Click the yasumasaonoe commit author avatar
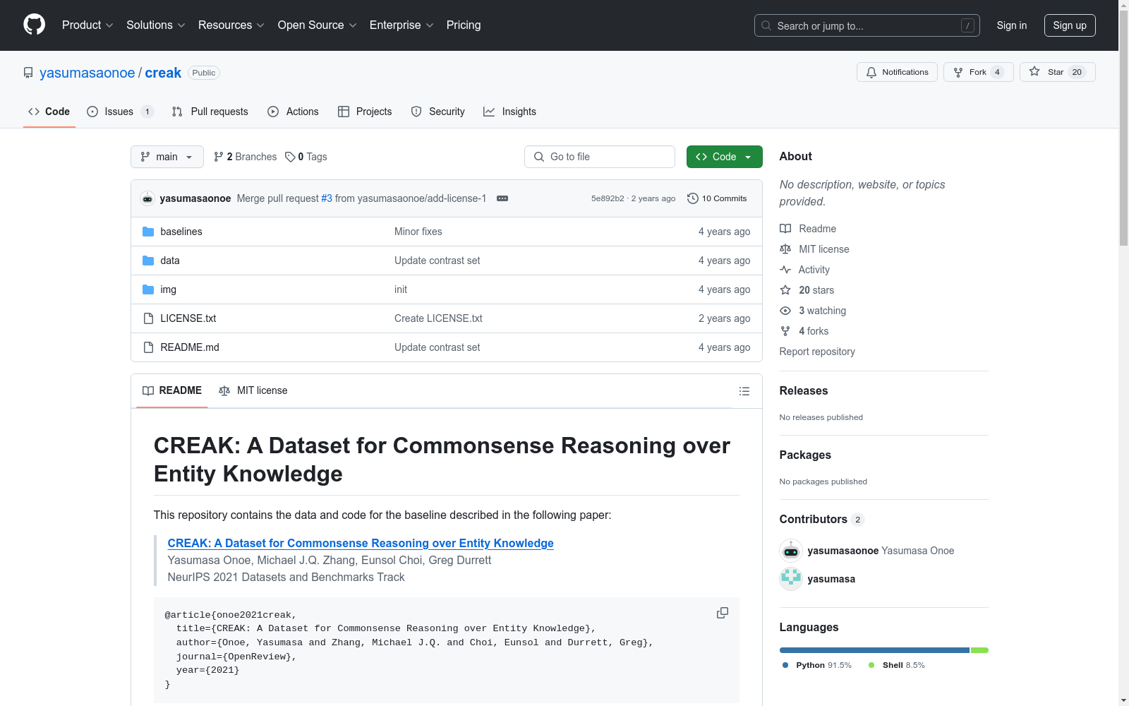The height and width of the screenshot is (706, 1129). (x=147, y=198)
